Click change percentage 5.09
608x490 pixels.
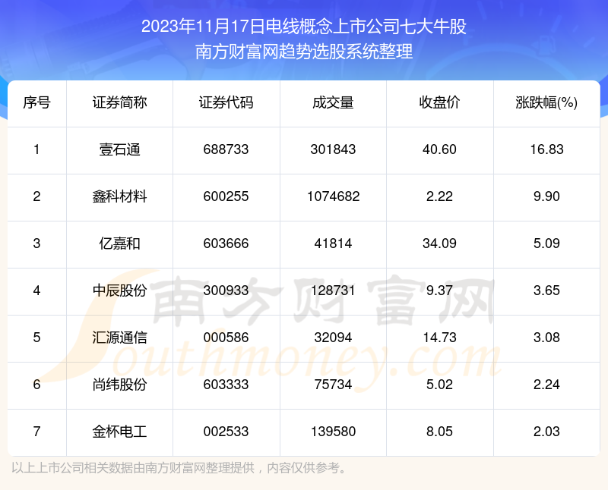tap(546, 243)
